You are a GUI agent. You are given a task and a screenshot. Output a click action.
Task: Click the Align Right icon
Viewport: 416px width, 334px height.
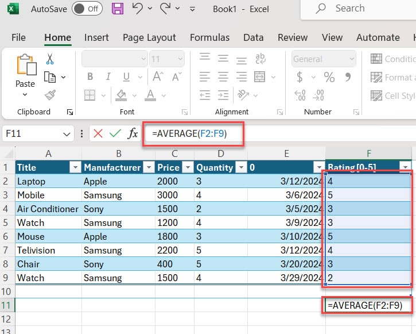242,77
